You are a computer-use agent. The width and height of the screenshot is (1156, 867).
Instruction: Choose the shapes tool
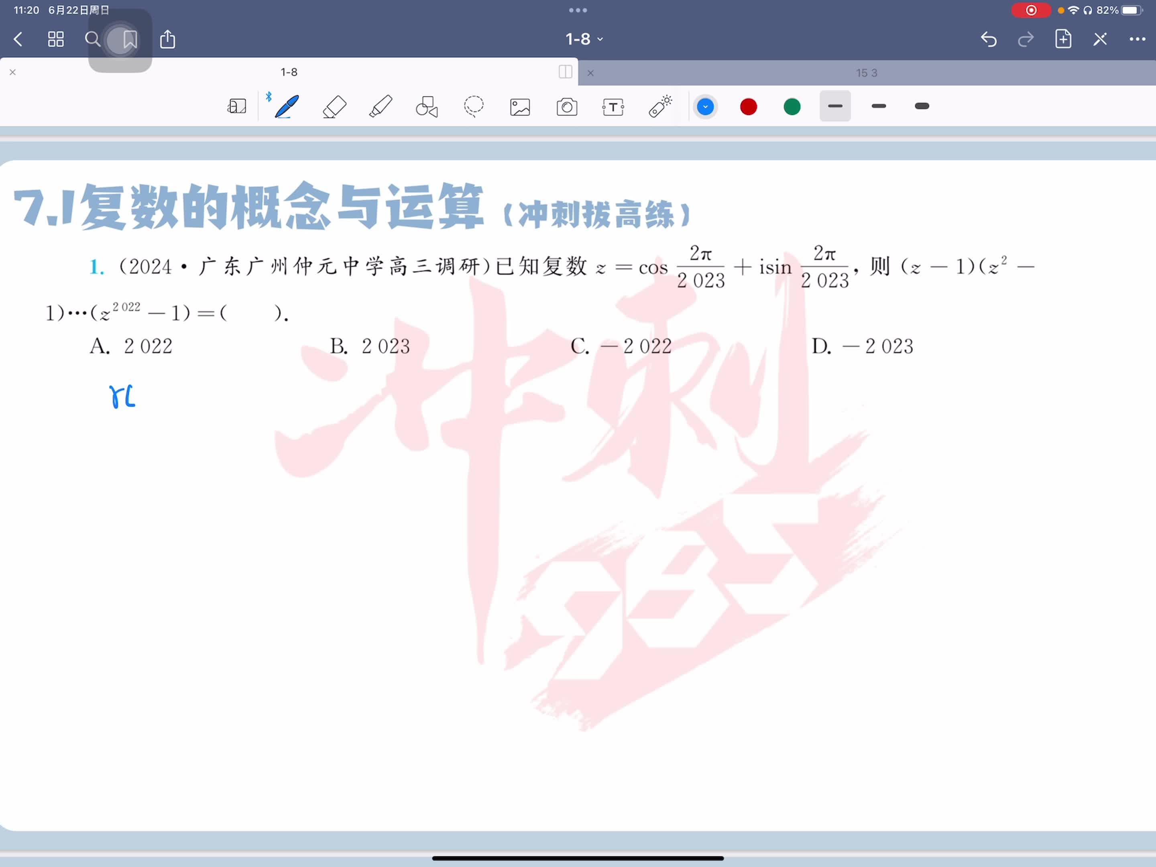(x=426, y=107)
